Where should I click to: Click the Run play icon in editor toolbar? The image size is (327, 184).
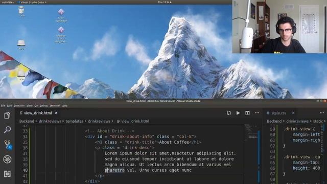pos(238,113)
